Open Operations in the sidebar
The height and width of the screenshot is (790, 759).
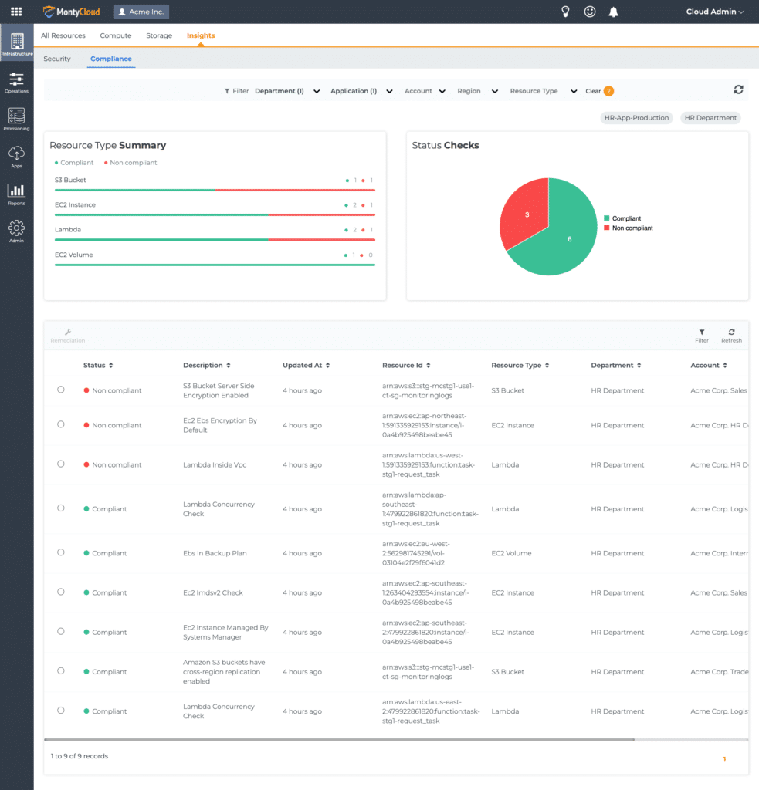click(16, 83)
